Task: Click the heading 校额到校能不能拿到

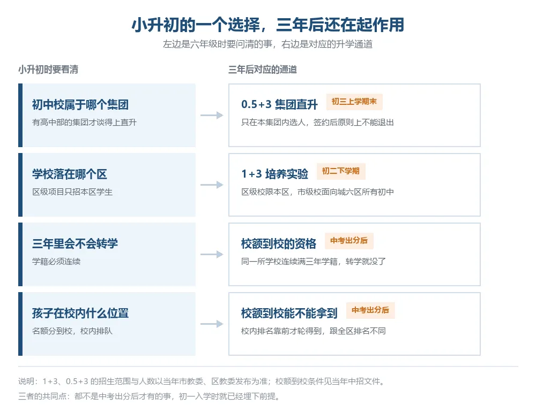Action: coord(289,313)
